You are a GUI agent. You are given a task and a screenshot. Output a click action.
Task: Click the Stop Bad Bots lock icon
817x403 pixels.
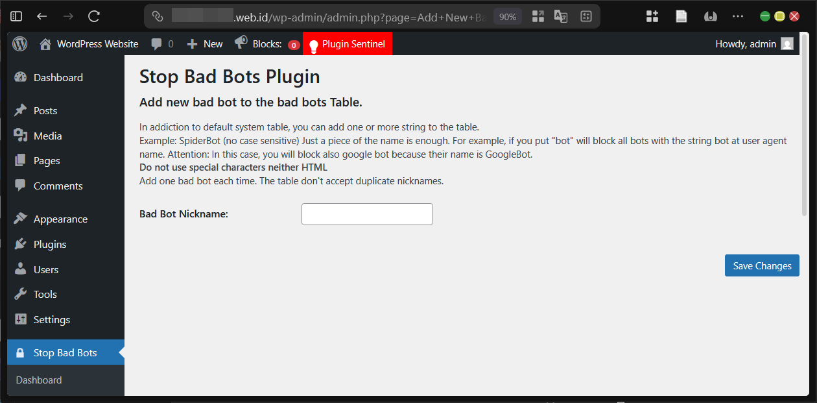(x=19, y=352)
